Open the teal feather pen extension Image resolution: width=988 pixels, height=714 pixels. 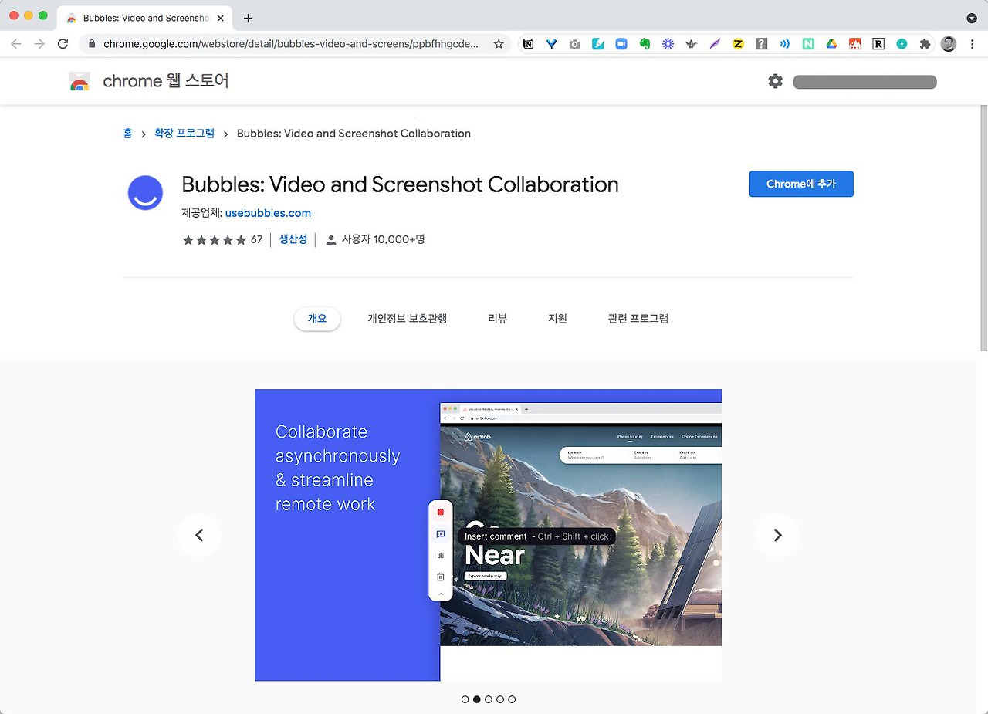pyautogui.click(x=598, y=44)
